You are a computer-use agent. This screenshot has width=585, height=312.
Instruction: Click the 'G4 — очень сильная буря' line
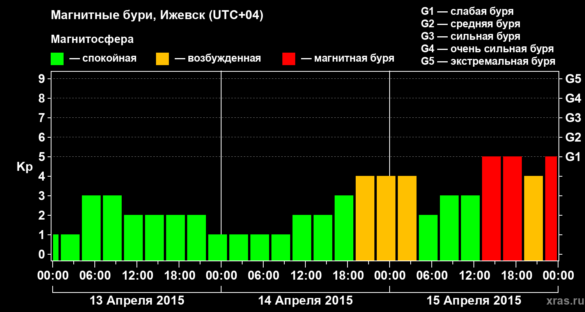pos(487,49)
